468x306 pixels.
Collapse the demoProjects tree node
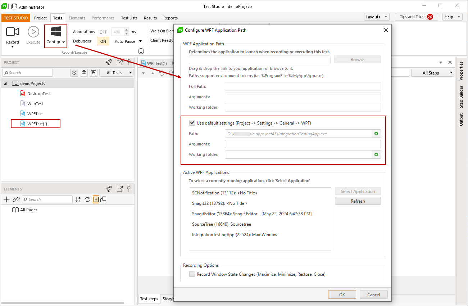(6, 84)
